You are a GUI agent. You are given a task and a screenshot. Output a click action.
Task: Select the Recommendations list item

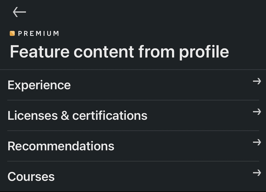pos(133,146)
